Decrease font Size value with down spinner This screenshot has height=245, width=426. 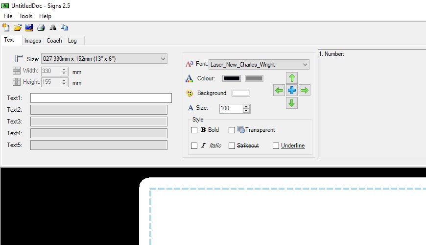tap(246, 110)
